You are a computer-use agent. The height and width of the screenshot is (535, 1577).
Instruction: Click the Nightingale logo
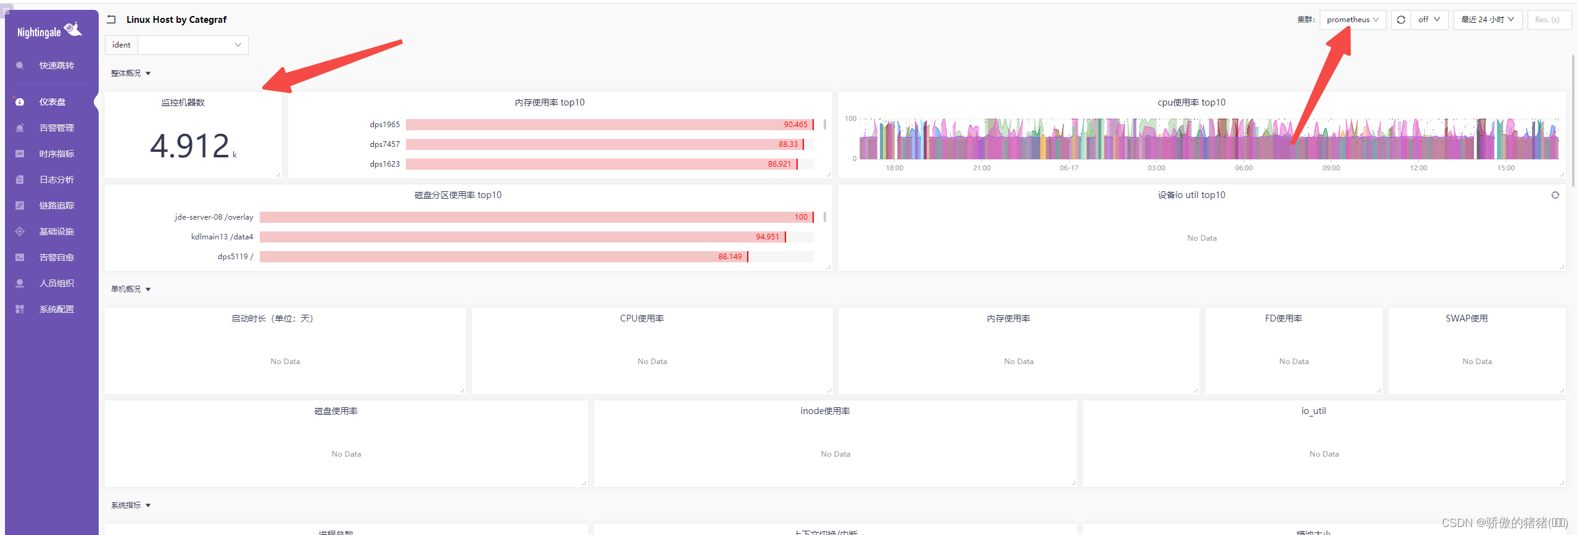49,30
